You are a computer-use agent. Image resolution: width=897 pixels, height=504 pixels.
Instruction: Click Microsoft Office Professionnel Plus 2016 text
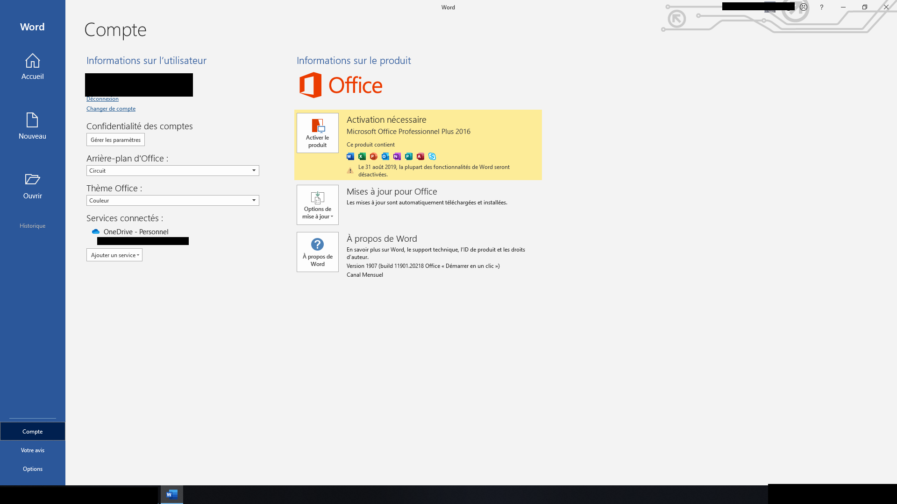[x=408, y=132]
